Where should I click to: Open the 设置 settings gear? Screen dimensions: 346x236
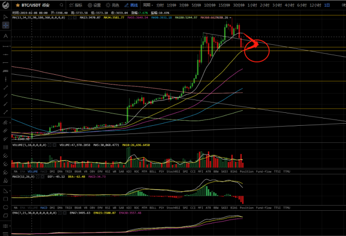[x=94, y=5]
